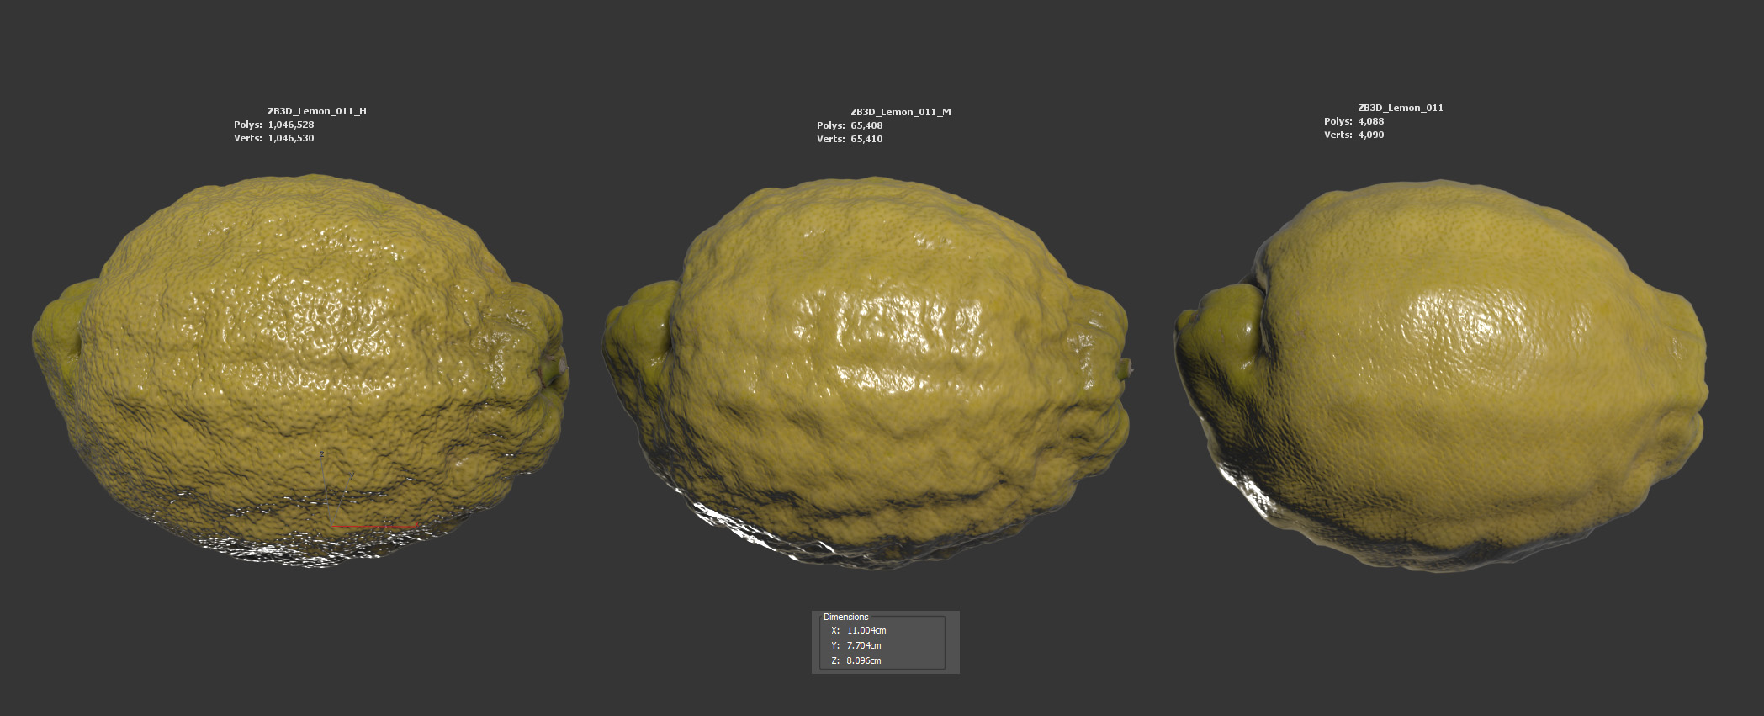Click the 4,090 verts count

click(1370, 135)
